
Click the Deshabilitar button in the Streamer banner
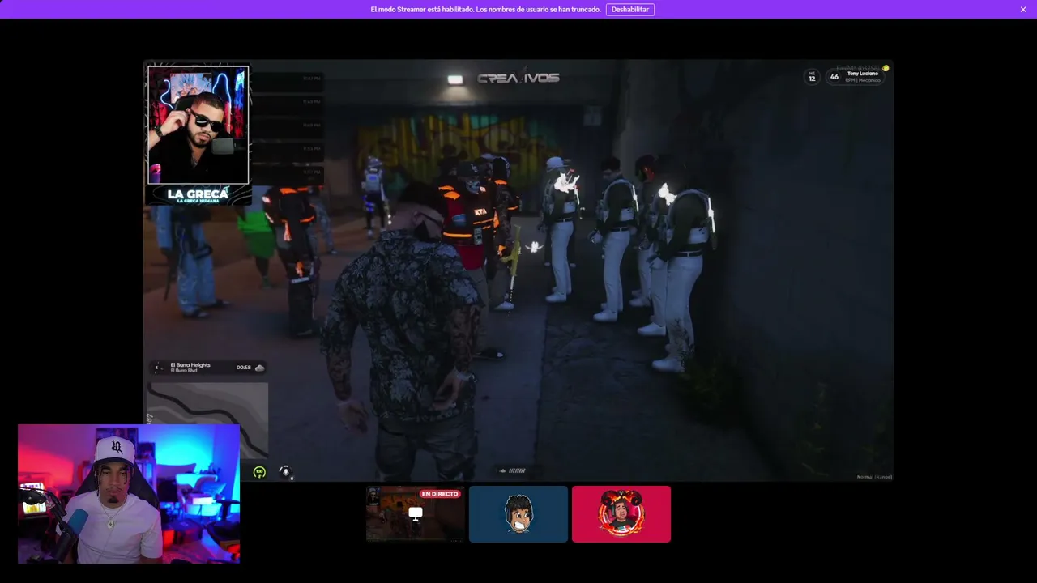tap(629, 10)
